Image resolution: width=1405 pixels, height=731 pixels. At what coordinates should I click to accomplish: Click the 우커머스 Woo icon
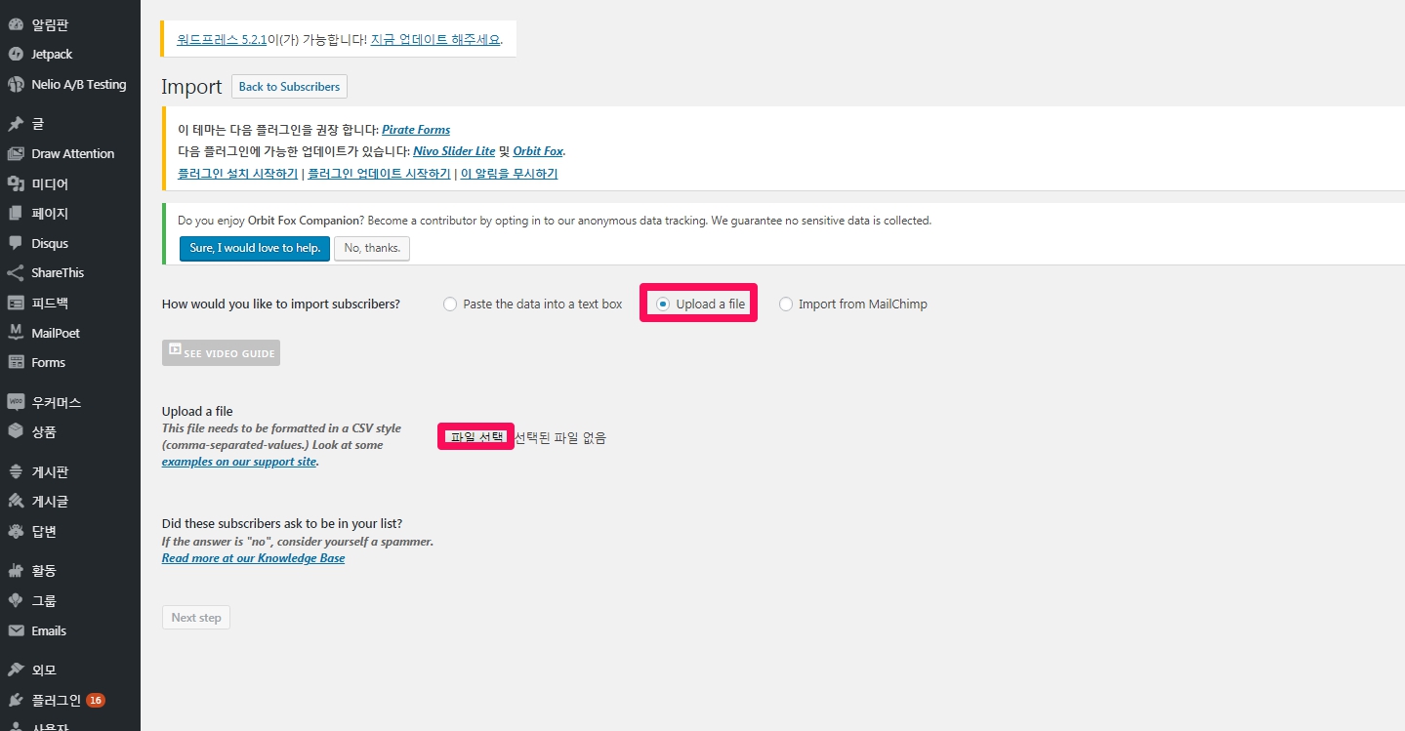[16, 402]
